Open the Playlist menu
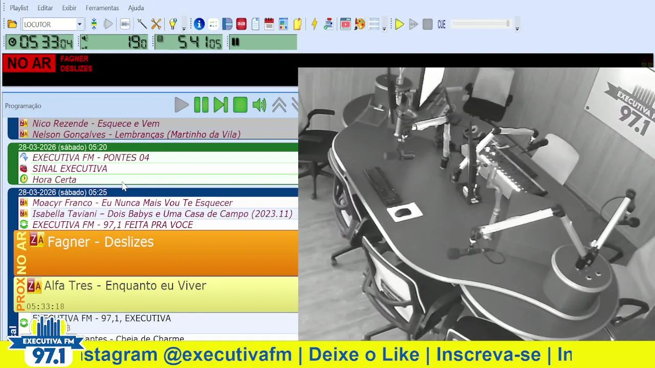This screenshot has width=655, height=368. tap(19, 8)
